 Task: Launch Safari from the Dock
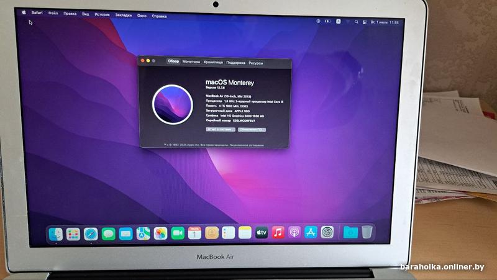point(91,234)
